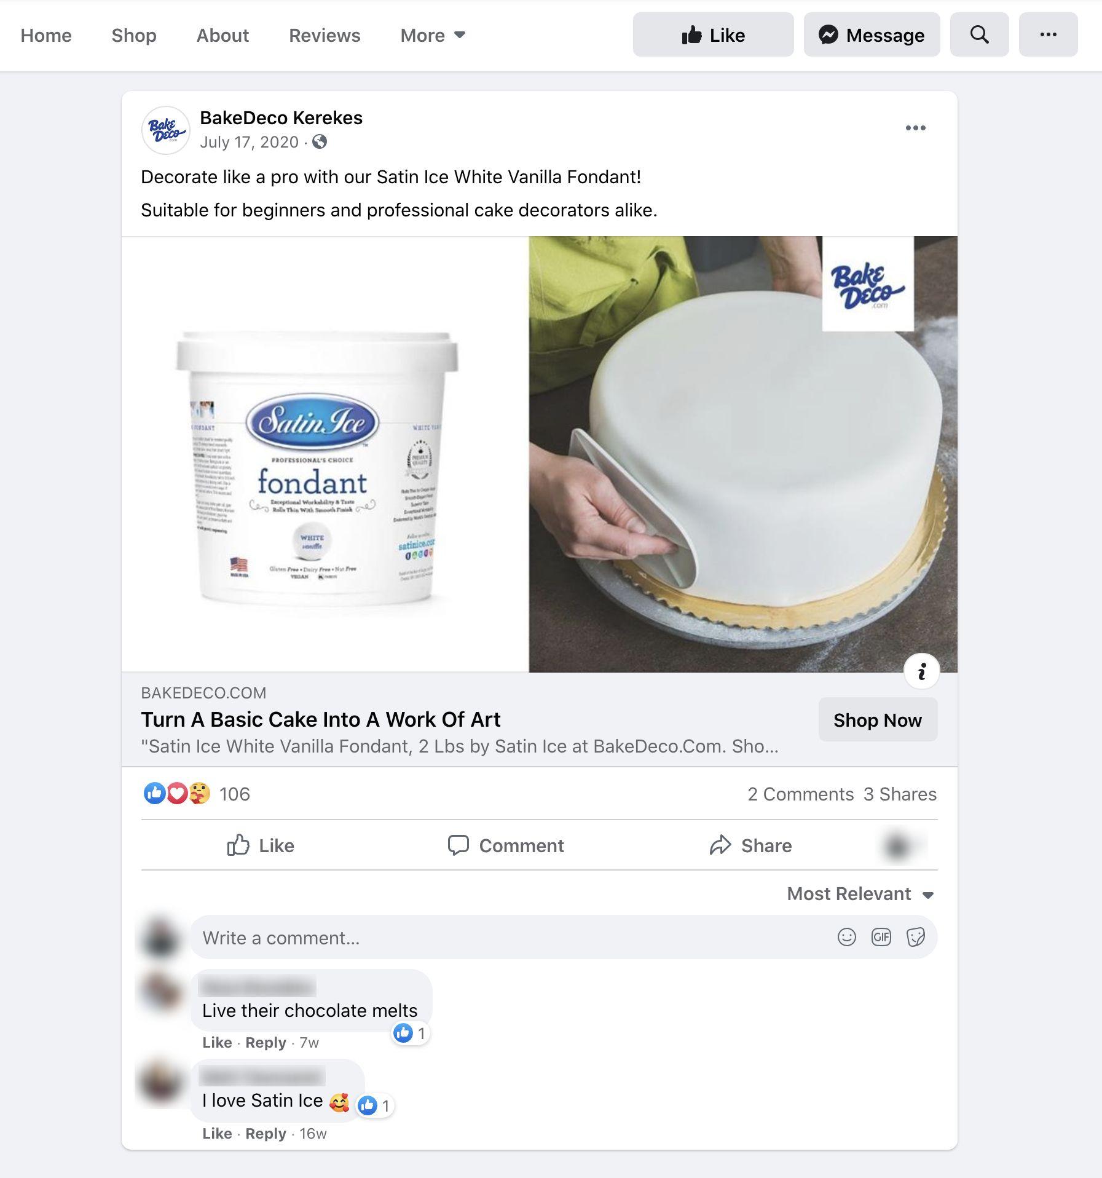The width and height of the screenshot is (1102, 1178).
Task: Open the blurred profile switcher beside Share
Action: (x=899, y=846)
